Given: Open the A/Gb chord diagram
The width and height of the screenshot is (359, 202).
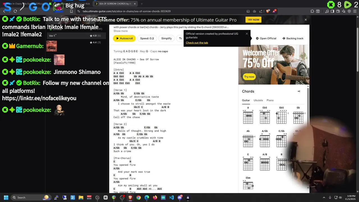Looking at the screenshot, I should pyautogui.click(x=265, y=139).
